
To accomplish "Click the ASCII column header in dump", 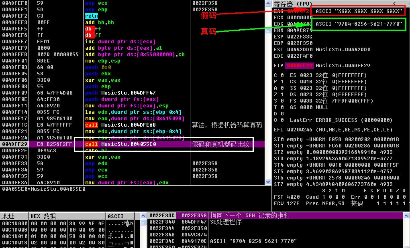I will tap(120, 216).
